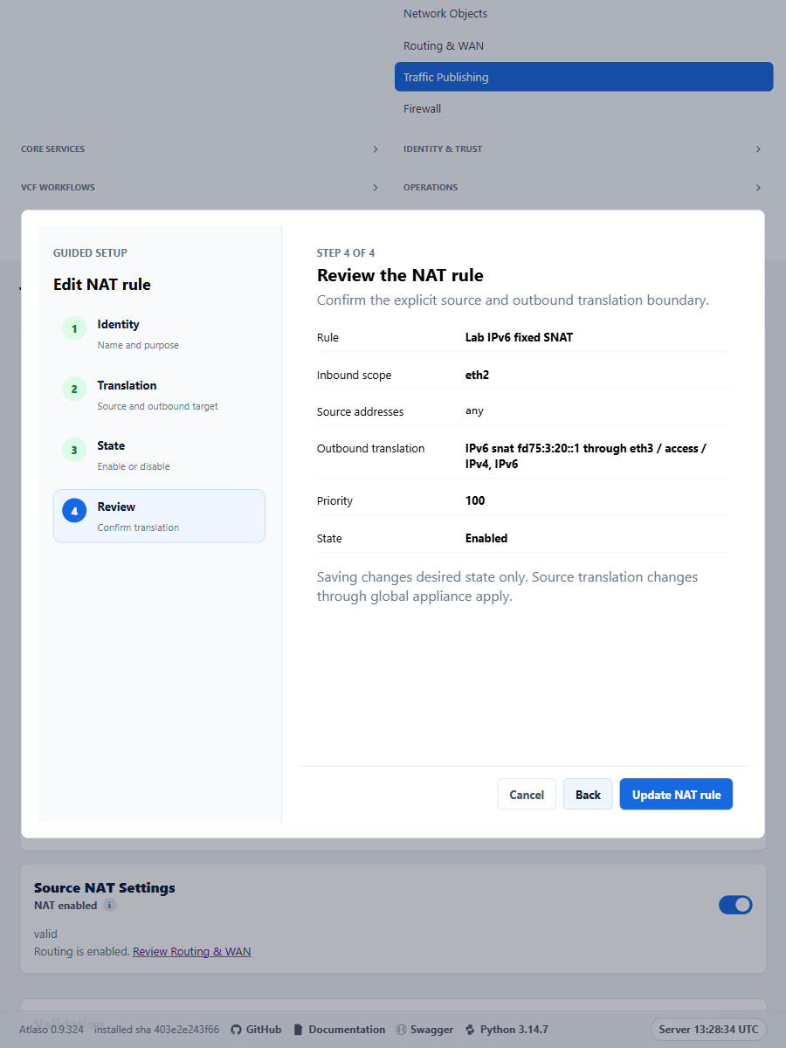The image size is (786, 1048).
Task: Click Update NAT rule button
Action: coord(676,795)
